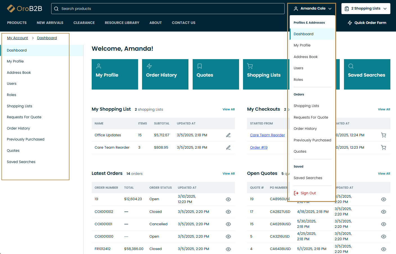
Task: Open the Order History dashboard tile
Action: [165, 74]
